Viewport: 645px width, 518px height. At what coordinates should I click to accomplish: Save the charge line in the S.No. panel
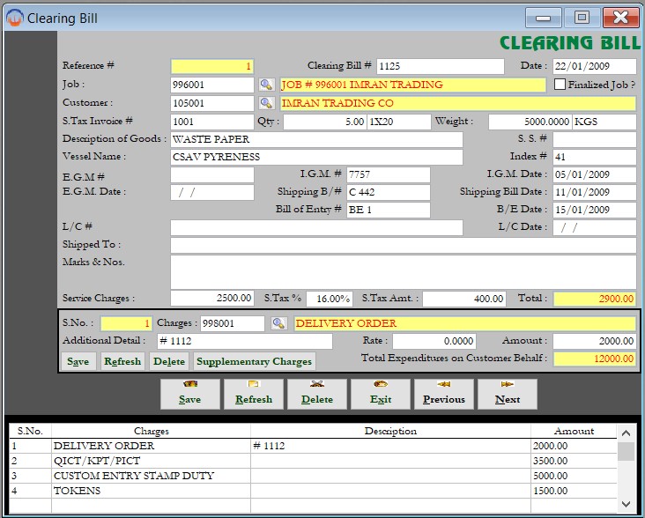click(78, 361)
